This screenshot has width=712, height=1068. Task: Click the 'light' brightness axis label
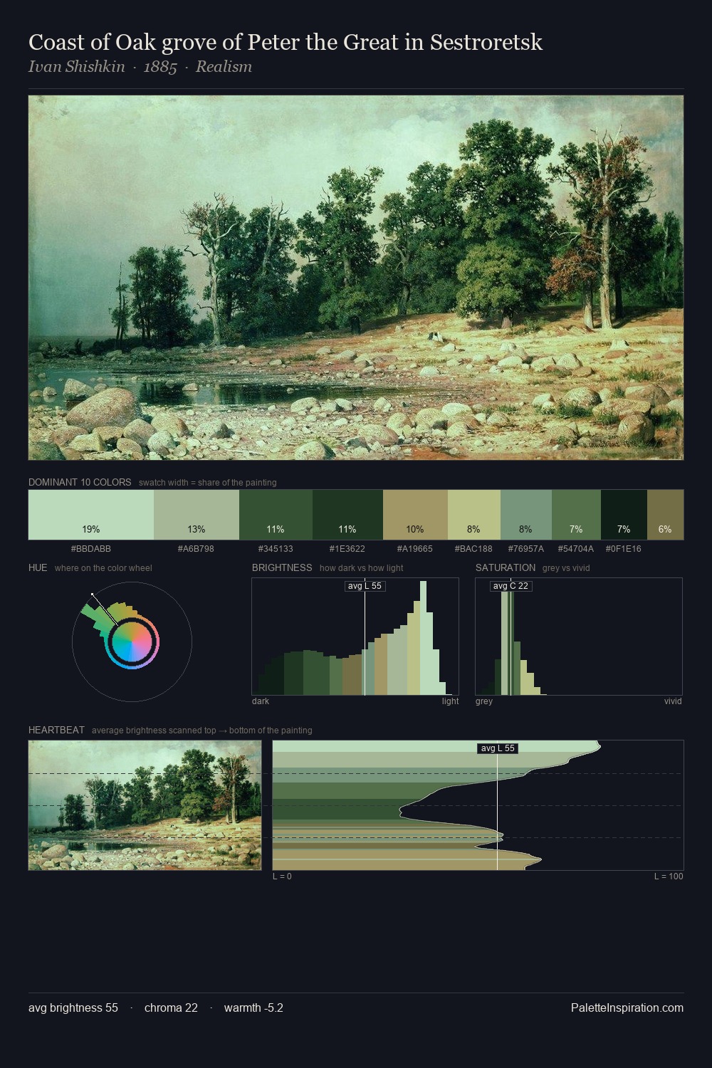[451, 701]
